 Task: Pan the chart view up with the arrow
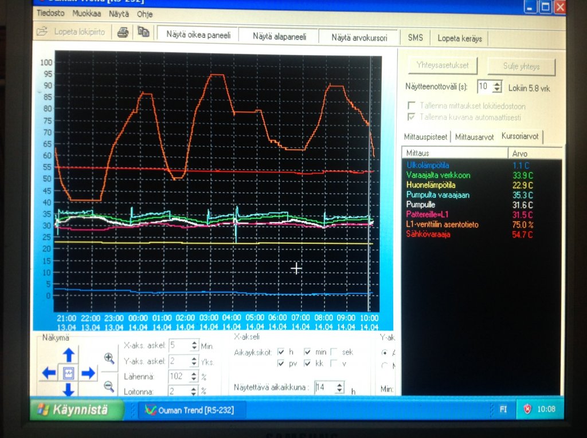(x=69, y=355)
